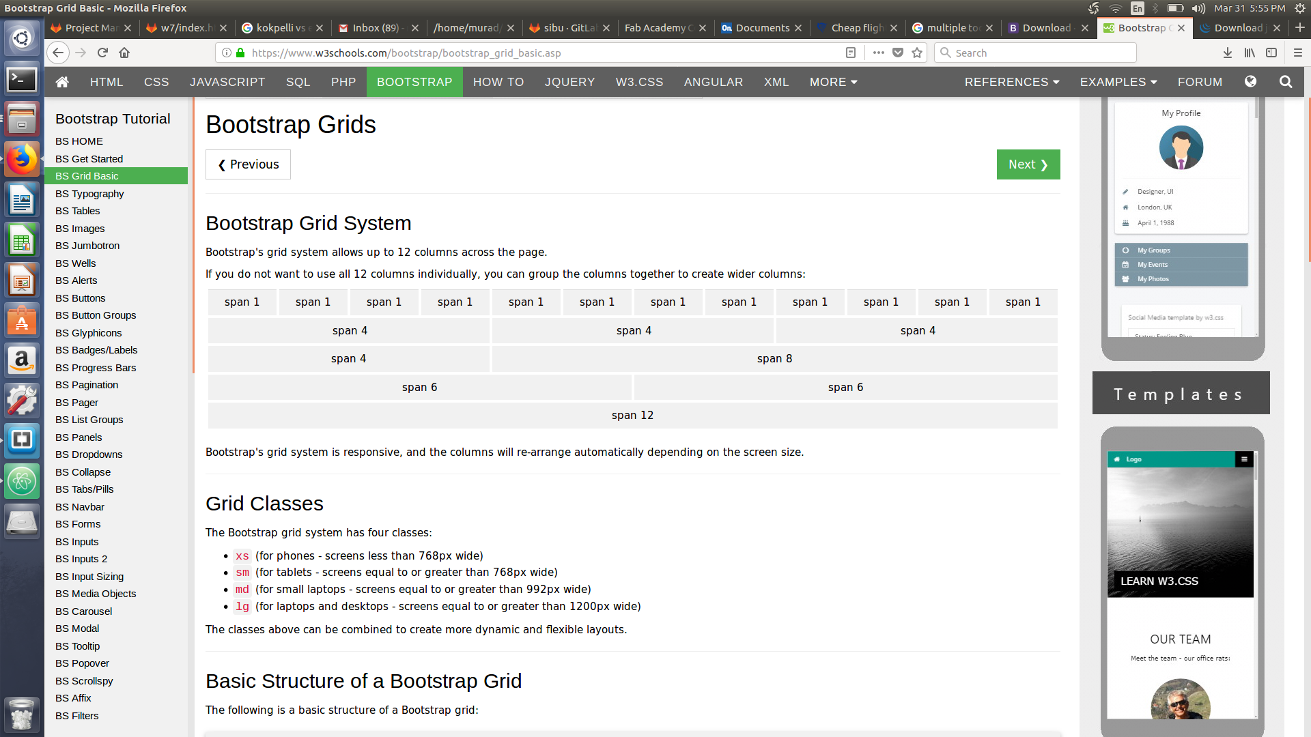This screenshot has height=737, width=1311.
Task: Open the JQUERY navbar item
Action: coord(569,82)
